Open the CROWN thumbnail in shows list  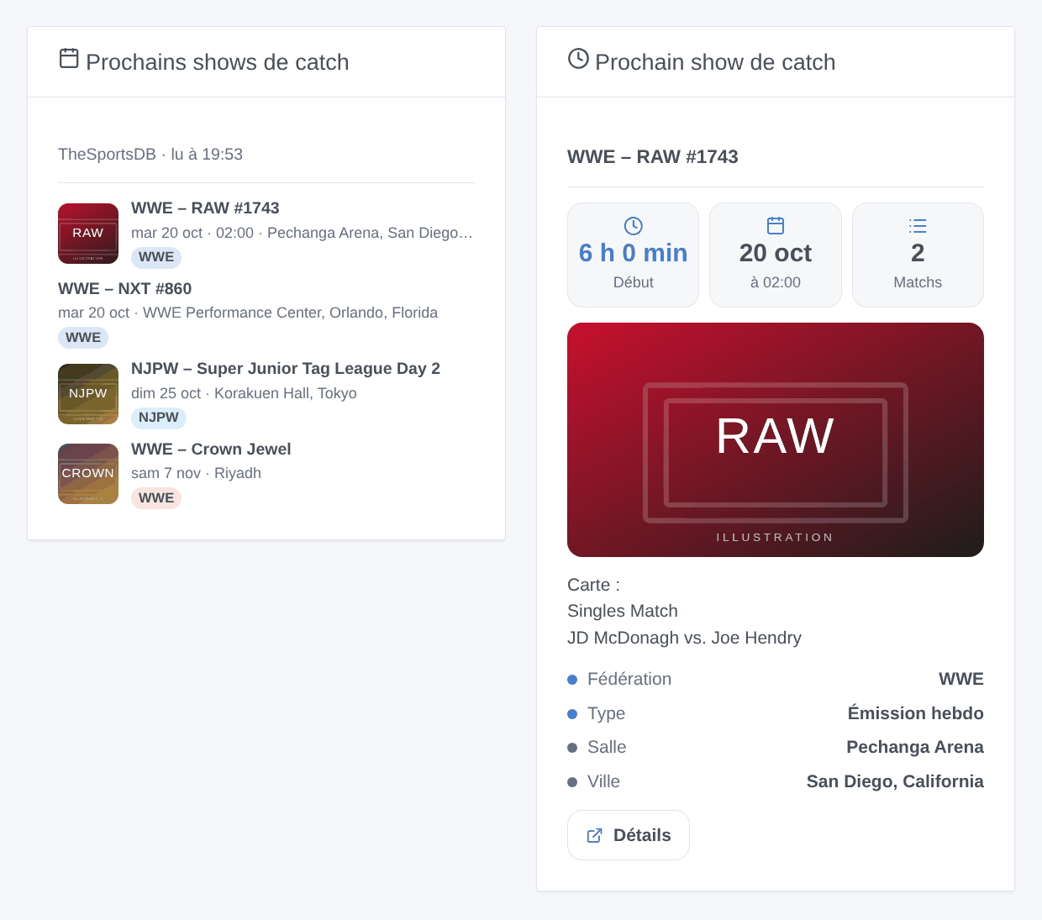(88, 474)
